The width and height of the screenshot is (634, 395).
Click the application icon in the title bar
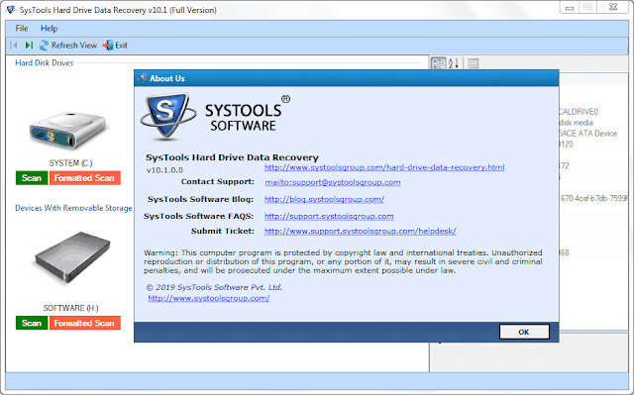(11, 10)
